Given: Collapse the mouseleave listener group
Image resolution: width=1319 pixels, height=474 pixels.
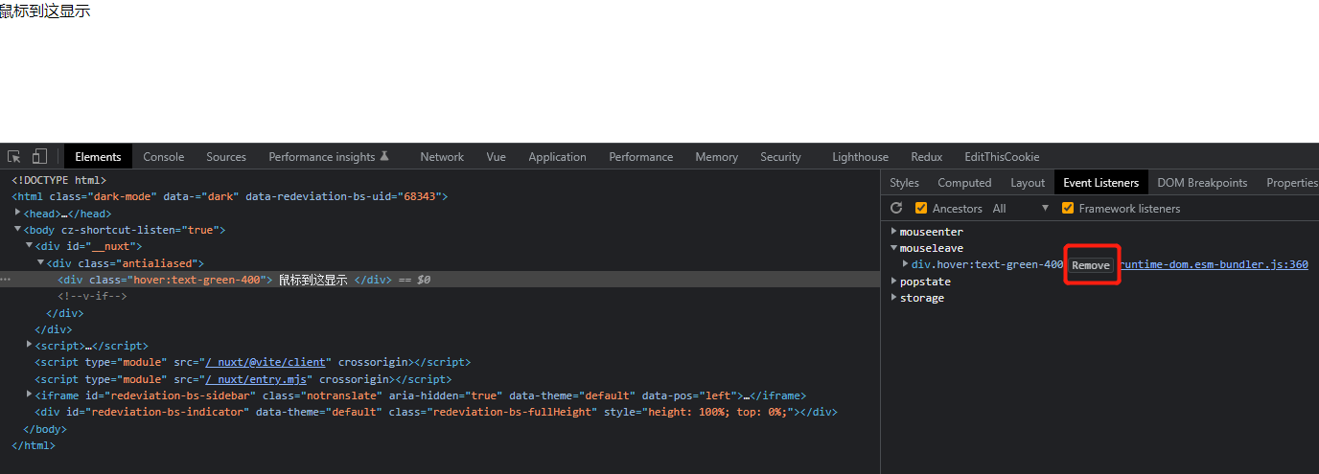Looking at the screenshot, I should coord(894,248).
